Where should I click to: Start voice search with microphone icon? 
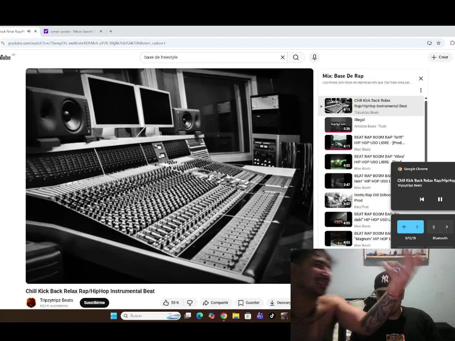(x=314, y=57)
